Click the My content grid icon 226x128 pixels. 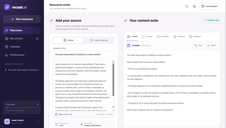tap(7, 38)
